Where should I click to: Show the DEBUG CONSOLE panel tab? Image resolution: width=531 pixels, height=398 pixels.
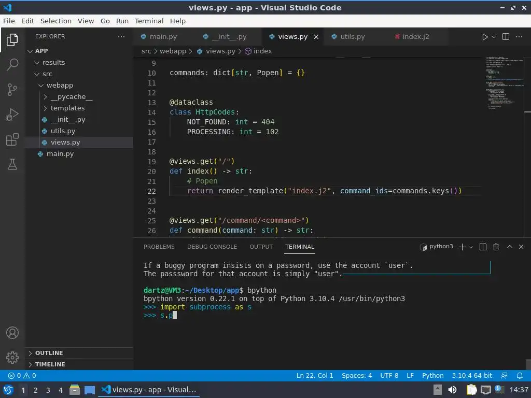coord(212,247)
